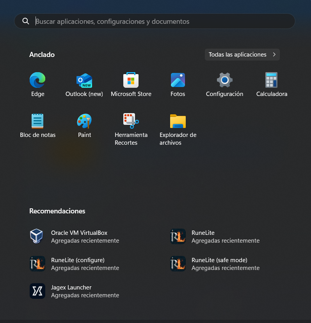The height and width of the screenshot is (323, 311).
Task: Focus the Buscar aplicaciones search field
Action: pyautogui.click(x=155, y=21)
